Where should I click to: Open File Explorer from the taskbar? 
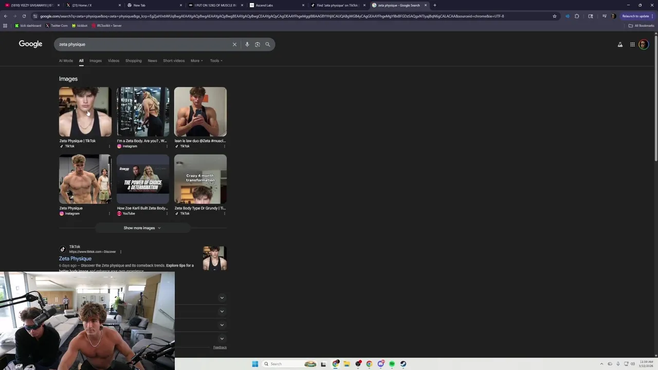[x=346, y=364]
